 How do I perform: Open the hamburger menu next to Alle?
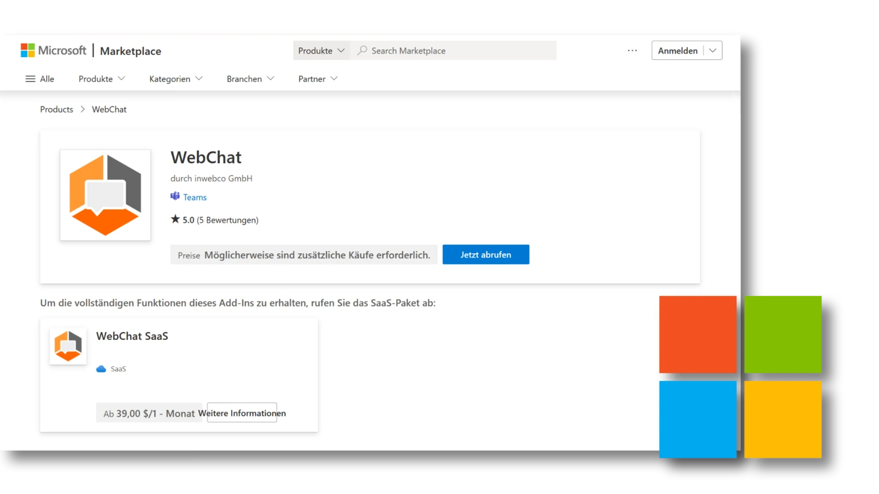point(31,79)
